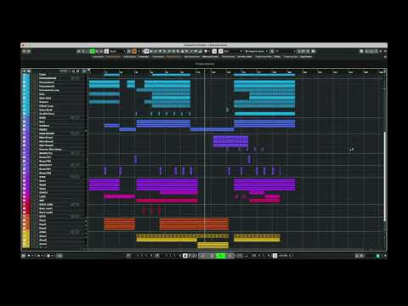Open the rightmost setup button in top toolbar
Viewport: 408px width, 306px height.
click(x=385, y=51)
